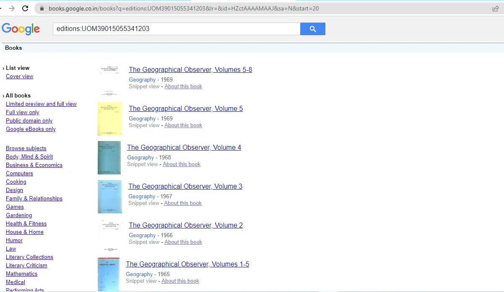Open the Law subject

11,249
